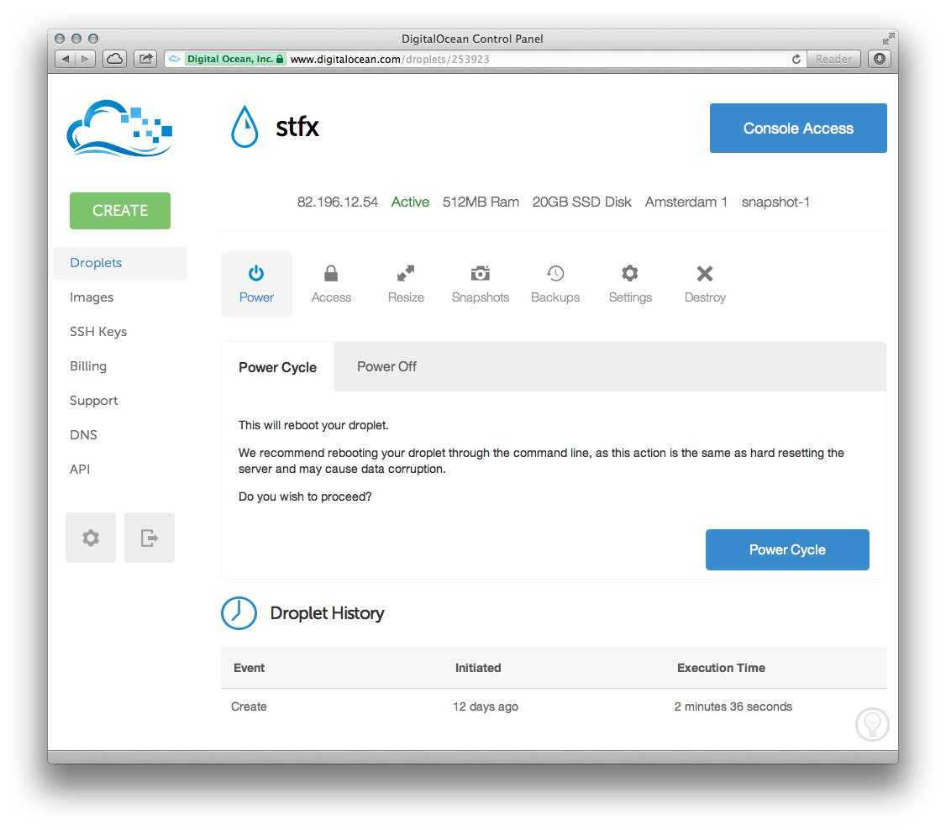Click the snapshot-1 image text

pyautogui.click(x=775, y=202)
